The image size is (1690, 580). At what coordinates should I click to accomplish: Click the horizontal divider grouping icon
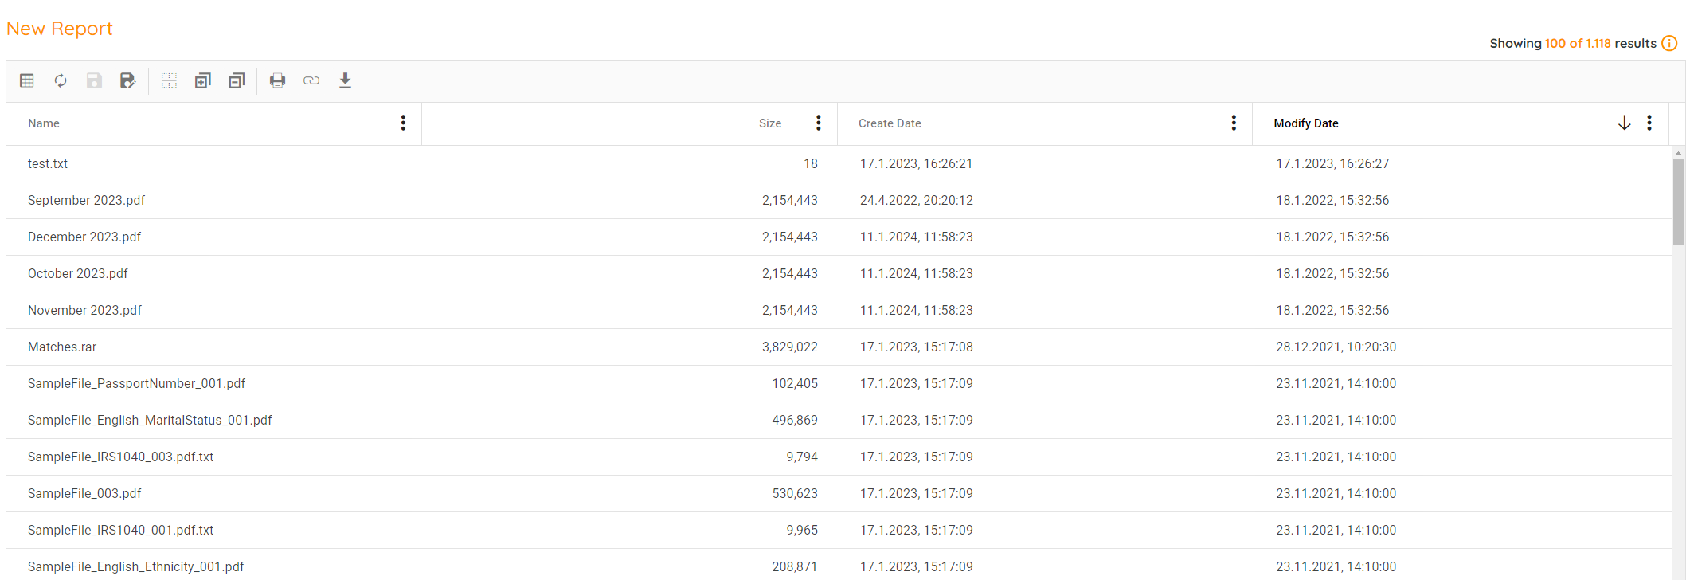[169, 80]
